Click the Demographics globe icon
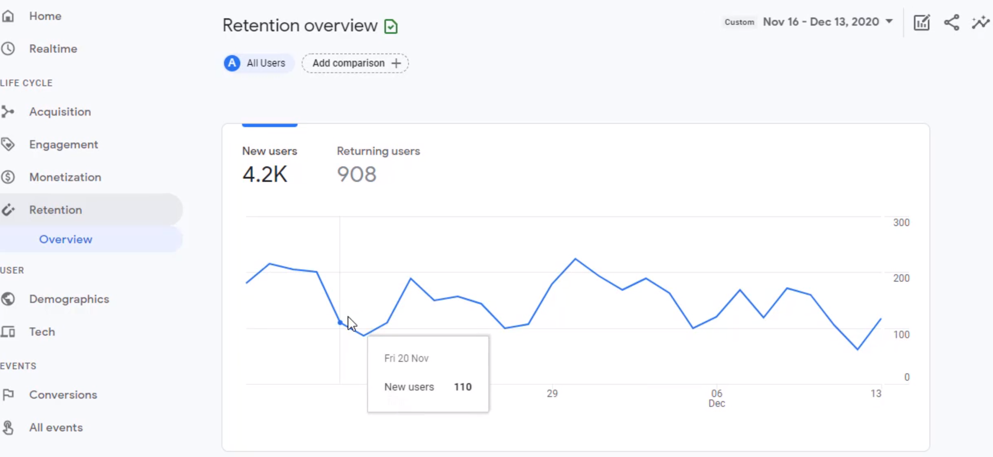This screenshot has width=993, height=457. pos(8,299)
